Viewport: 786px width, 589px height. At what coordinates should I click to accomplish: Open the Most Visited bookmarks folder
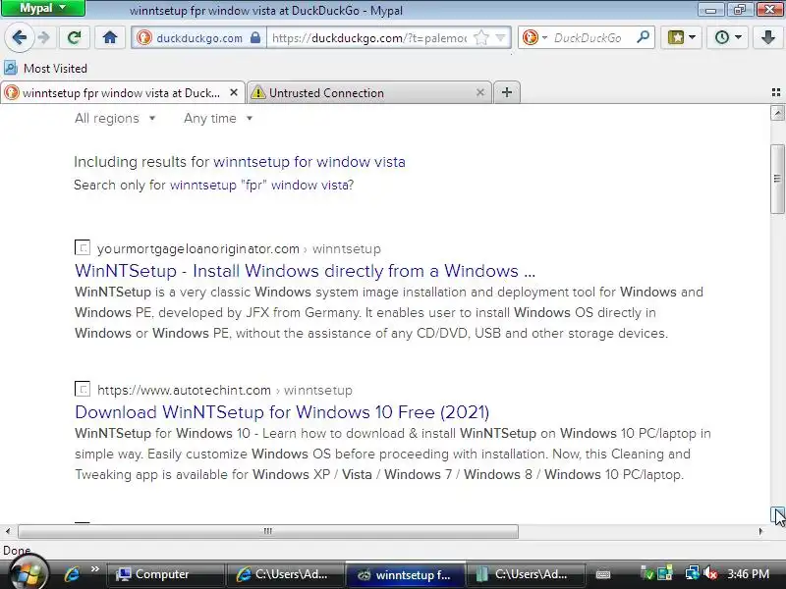point(45,68)
